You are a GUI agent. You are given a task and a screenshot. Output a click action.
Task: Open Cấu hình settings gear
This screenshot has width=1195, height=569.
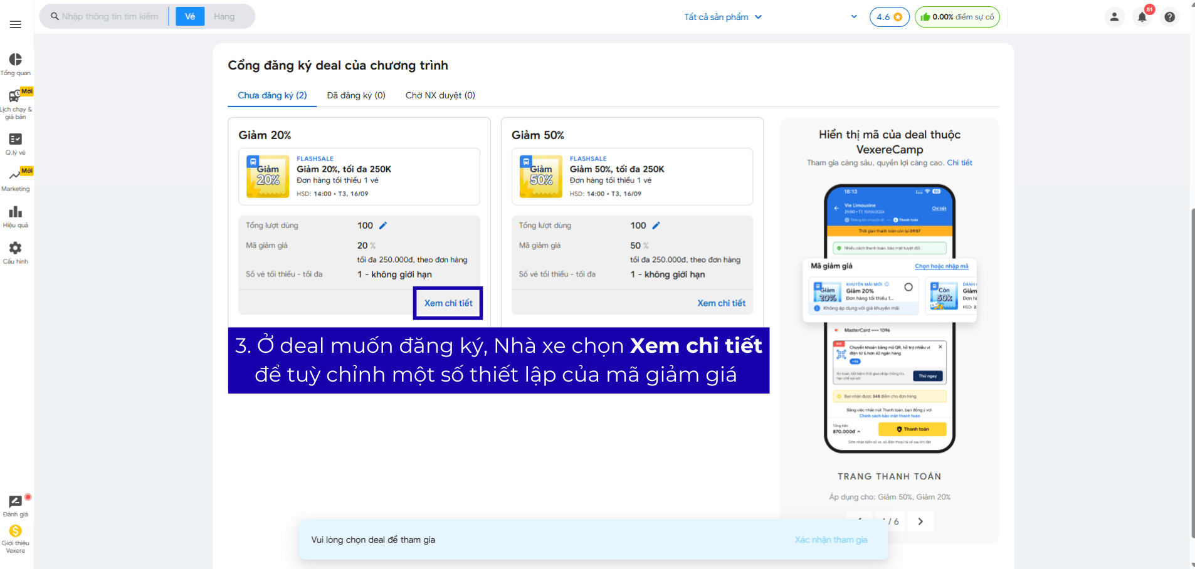(x=16, y=253)
